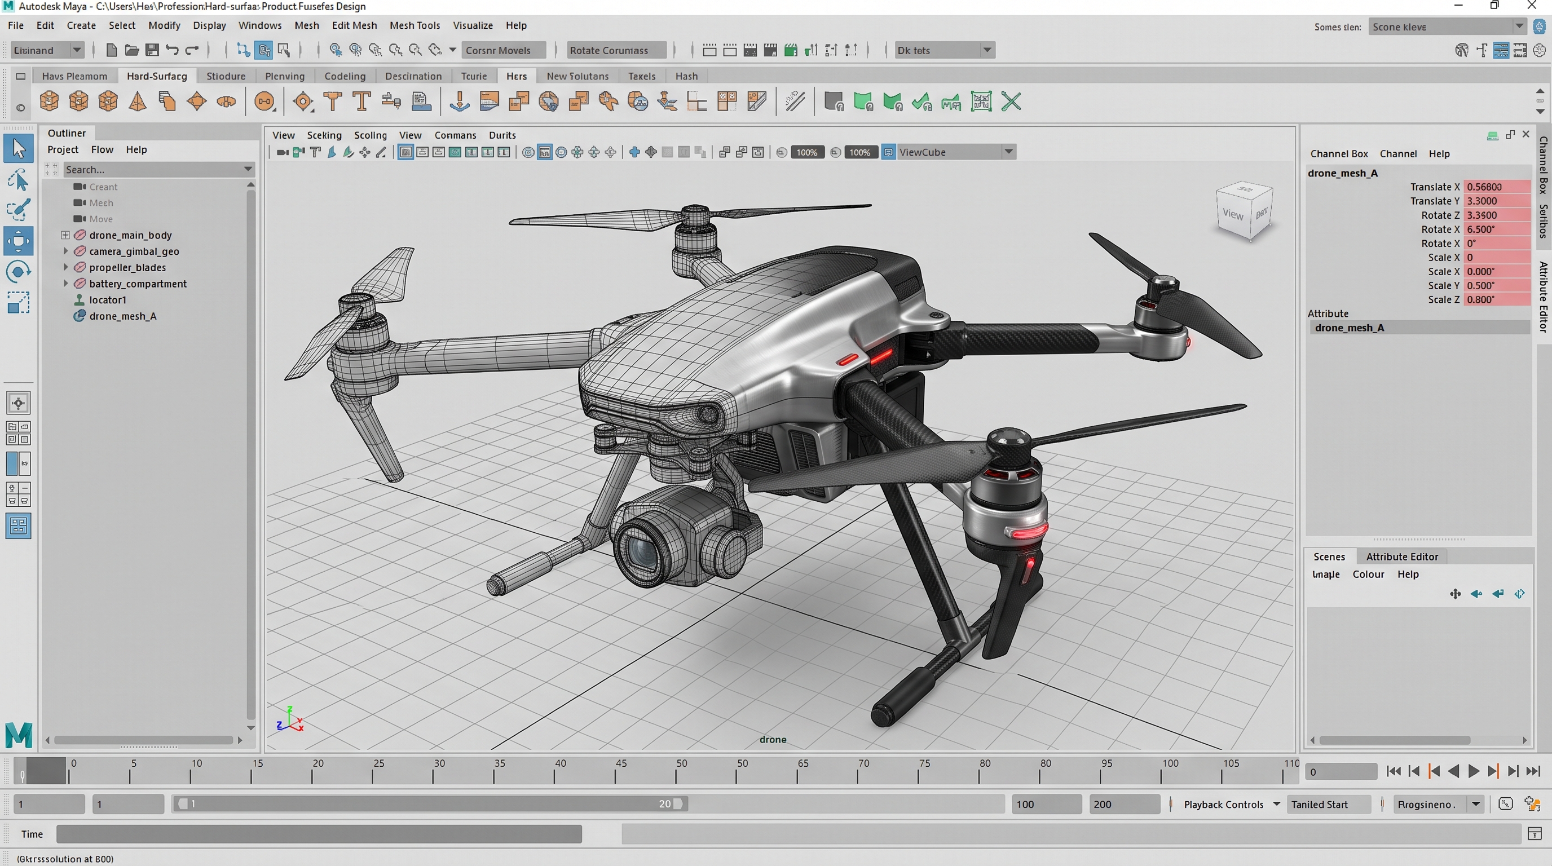Click the Translate X value field
The image size is (1552, 866).
(1497, 187)
